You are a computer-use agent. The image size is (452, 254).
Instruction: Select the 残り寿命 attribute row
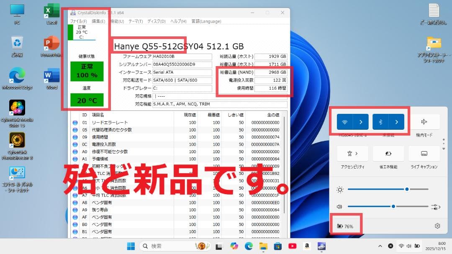(177, 210)
